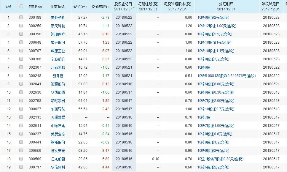This screenshot has width=287, height=172.
Task: Open the 星云股份 stock link
Action: tap(59, 42)
